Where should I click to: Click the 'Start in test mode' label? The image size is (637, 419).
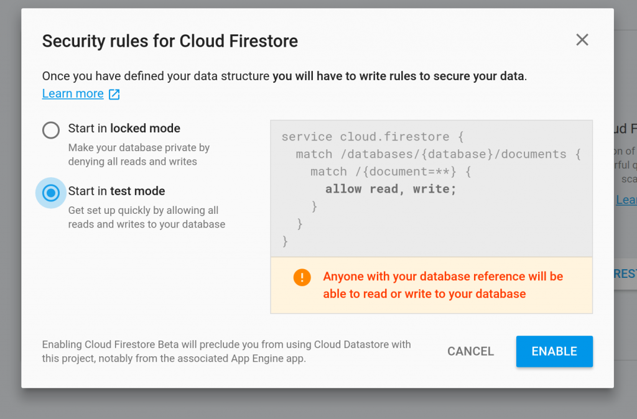[116, 191]
